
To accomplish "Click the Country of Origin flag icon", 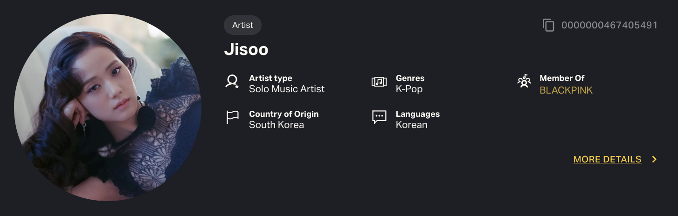I will coord(232,117).
